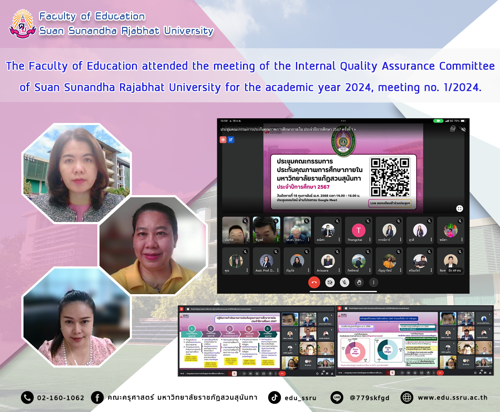Toggle the muted microphone button
This screenshot has height=412, width=500.
click(344, 282)
